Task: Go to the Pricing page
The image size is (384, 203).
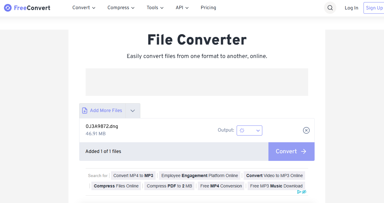Action: [x=209, y=8]
